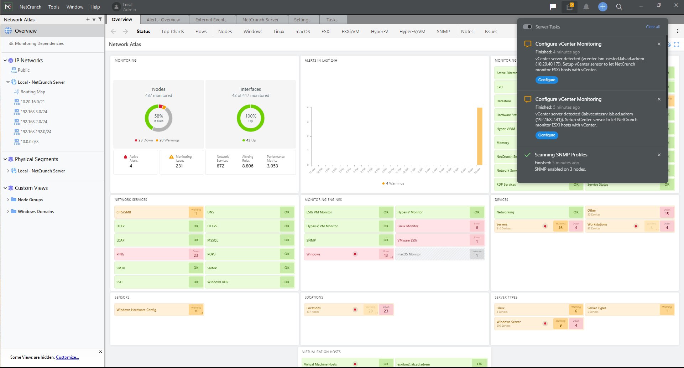Screen dimensions: 684x368
Task: Click the Local Admin user avatar
Action: coord(116,7)
